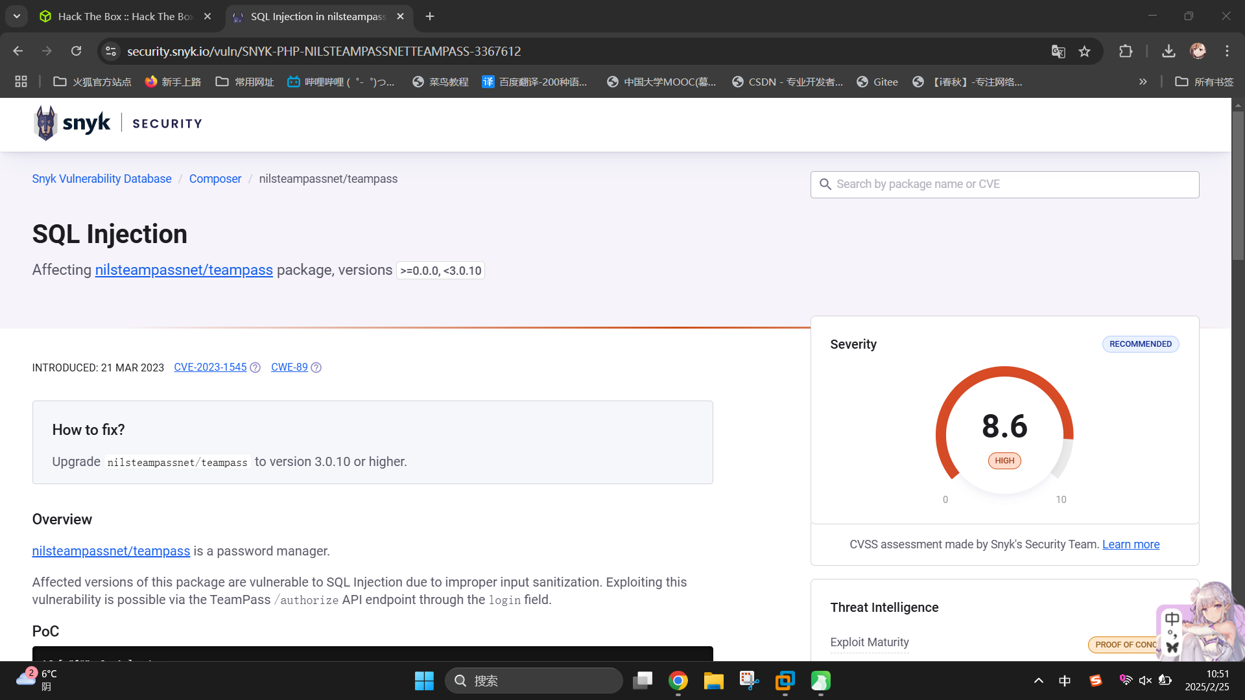Click the taskbar 搜索 search box

(534, 681)
